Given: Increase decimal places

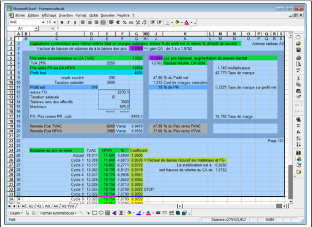Looking at the screenshot, I should (x=138, y=22).
